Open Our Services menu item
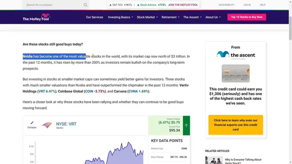 coord(94,17)
